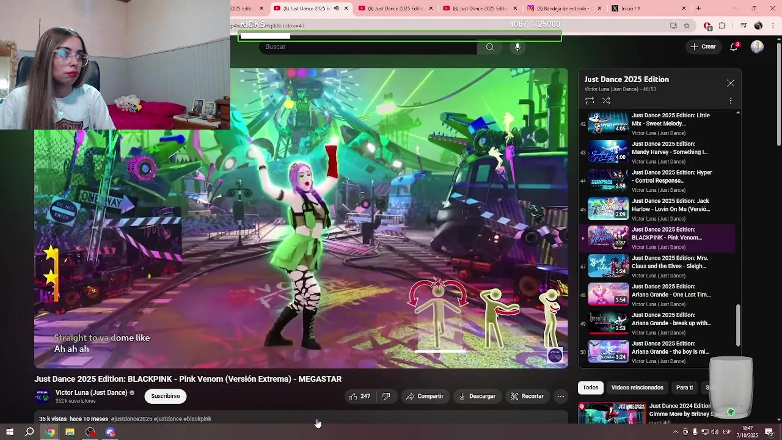Click the Crear button

tap(703, 46)
